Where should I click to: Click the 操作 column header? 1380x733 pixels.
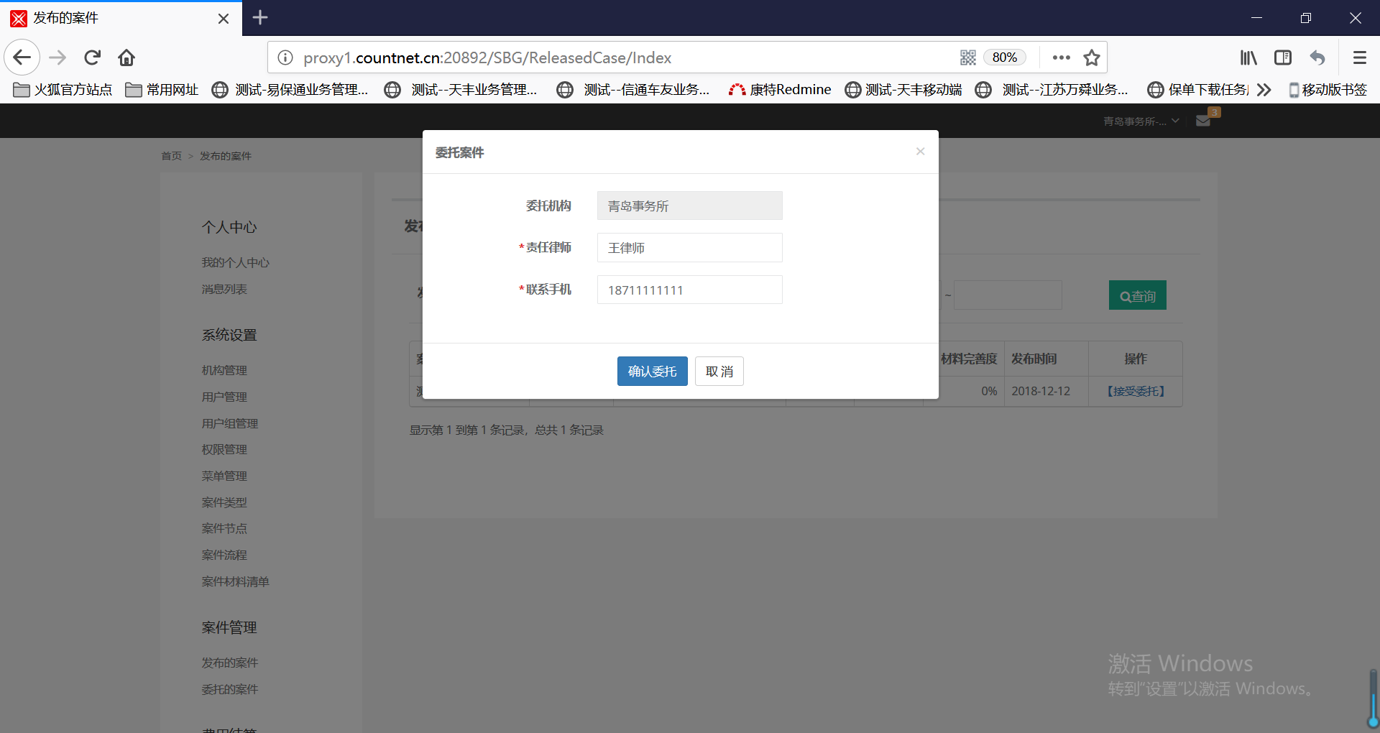(x=1135, y=359)
